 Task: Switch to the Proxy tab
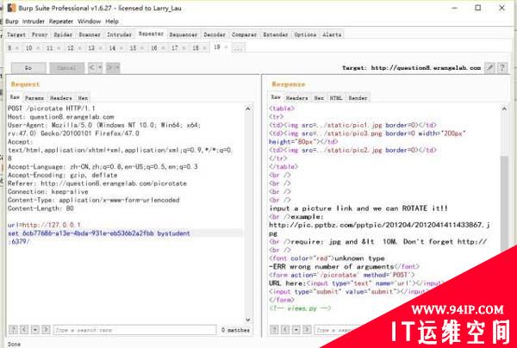click(x=40, y=34)
